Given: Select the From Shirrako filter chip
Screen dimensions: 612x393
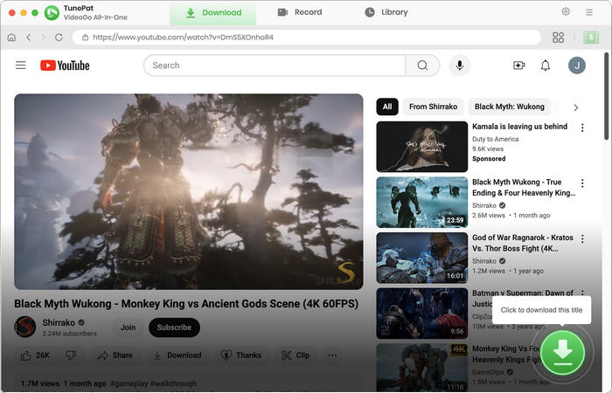Looking at the screenshot, I should point(433,107).
